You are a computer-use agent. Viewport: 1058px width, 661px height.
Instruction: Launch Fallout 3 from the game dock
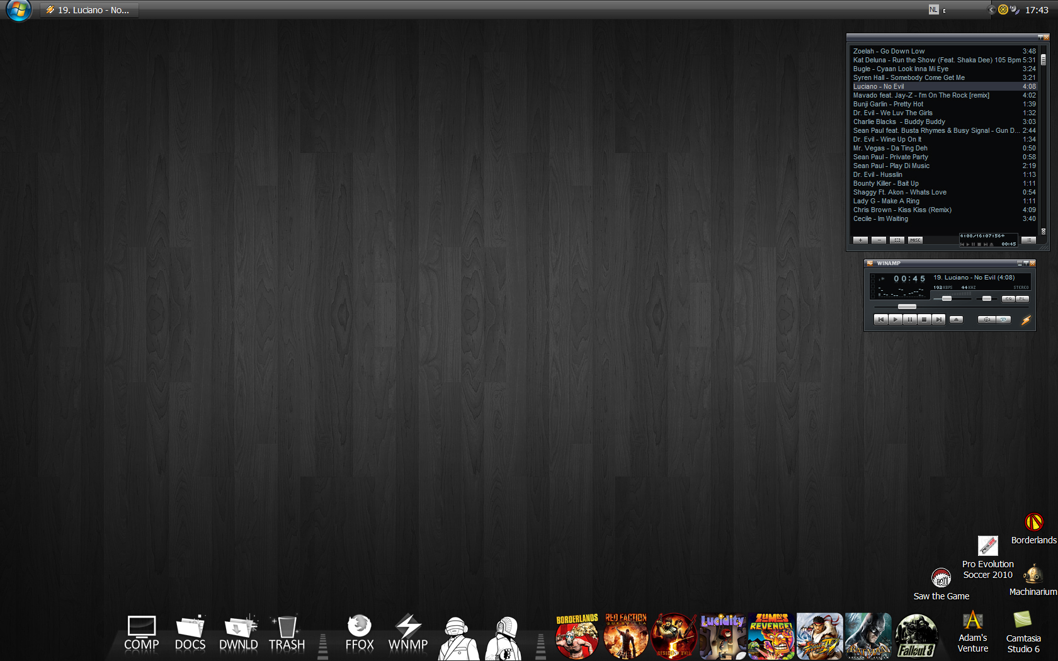(x=916, y=636)
